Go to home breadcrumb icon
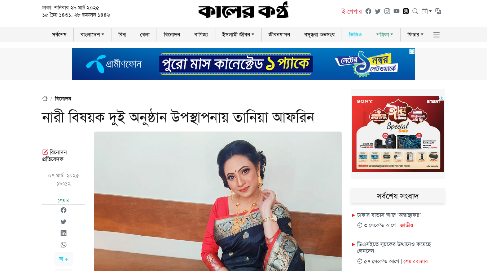 45,98
